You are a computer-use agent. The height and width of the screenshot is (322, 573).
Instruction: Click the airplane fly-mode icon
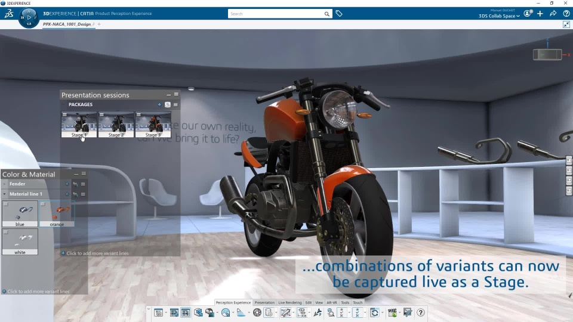click(x=318, y=312)
